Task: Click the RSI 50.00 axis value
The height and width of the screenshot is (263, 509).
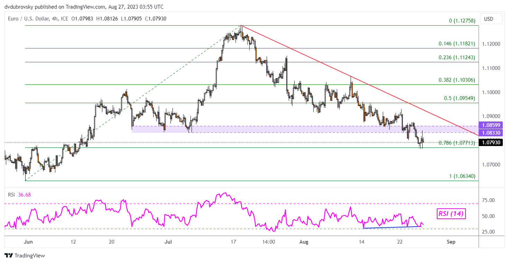Action: click(489, 216)
